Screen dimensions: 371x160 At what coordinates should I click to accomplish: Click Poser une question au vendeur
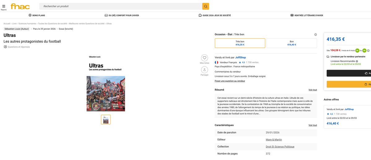230,81
